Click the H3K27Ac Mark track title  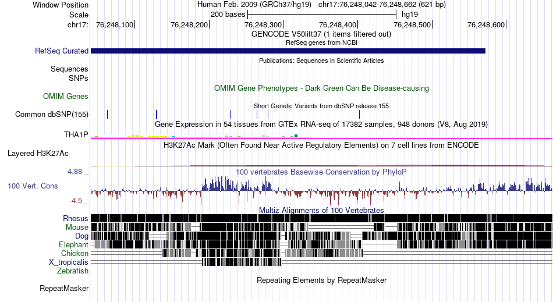[321, 145]
